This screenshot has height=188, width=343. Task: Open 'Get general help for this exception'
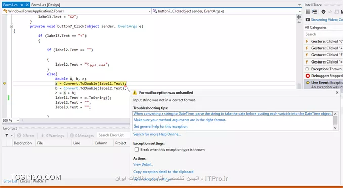[x=161, y=127]
